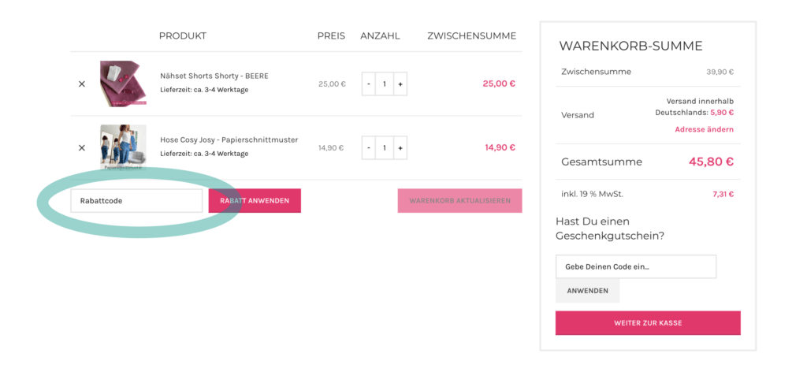Proceed with Weiter zur Kasse

coord(648,323)
